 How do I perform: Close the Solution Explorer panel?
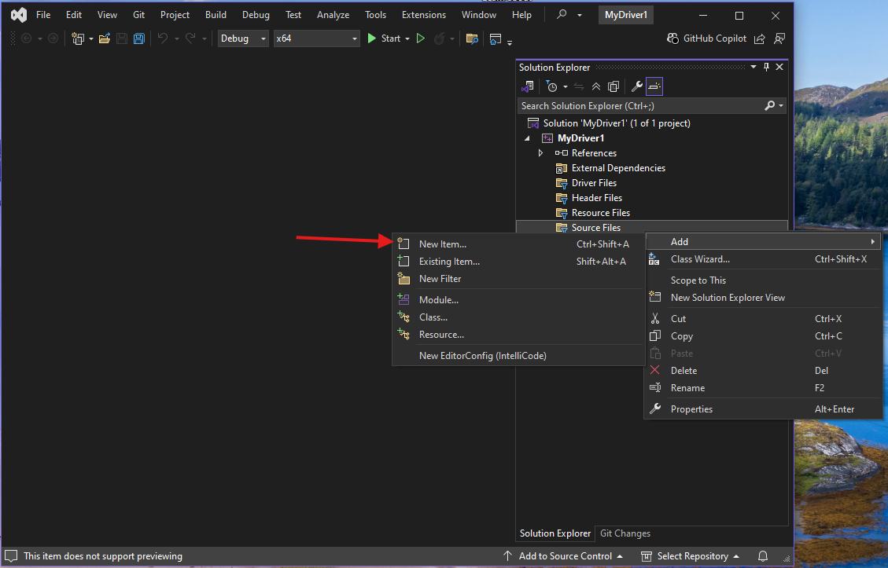779,67
